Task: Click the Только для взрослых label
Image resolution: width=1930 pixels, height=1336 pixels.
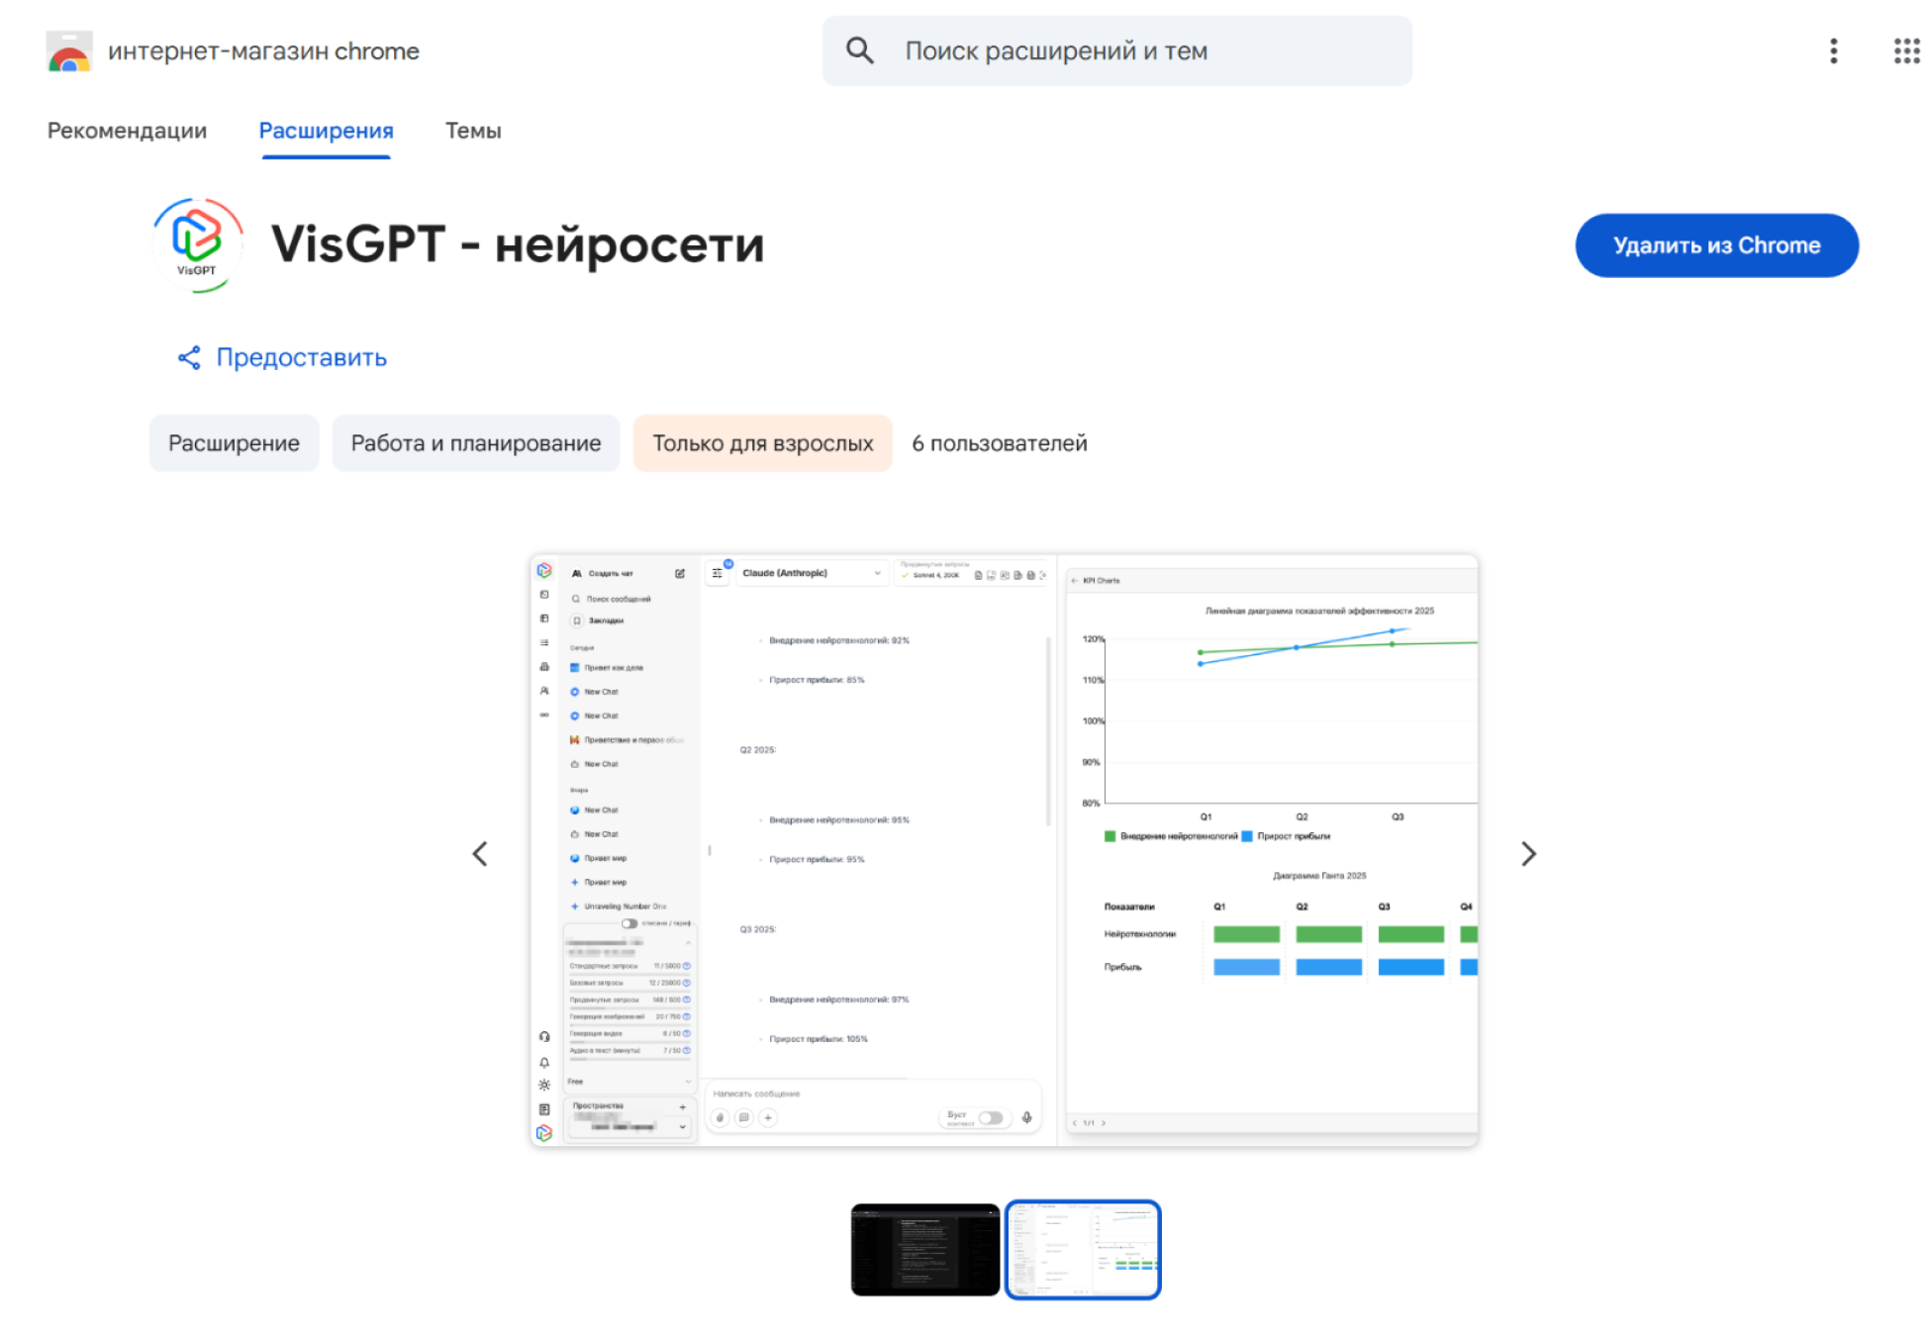Action: click(762, 443)
